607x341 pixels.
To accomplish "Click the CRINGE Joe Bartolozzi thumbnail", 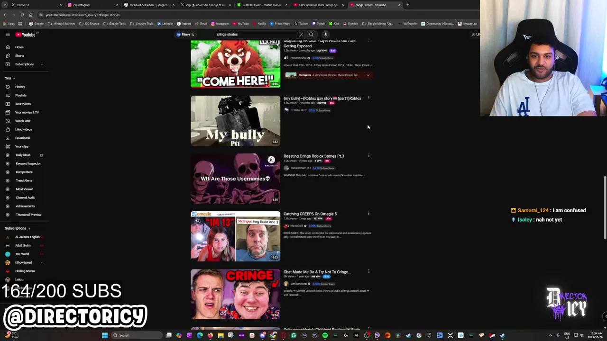I will tap(235, 294).
